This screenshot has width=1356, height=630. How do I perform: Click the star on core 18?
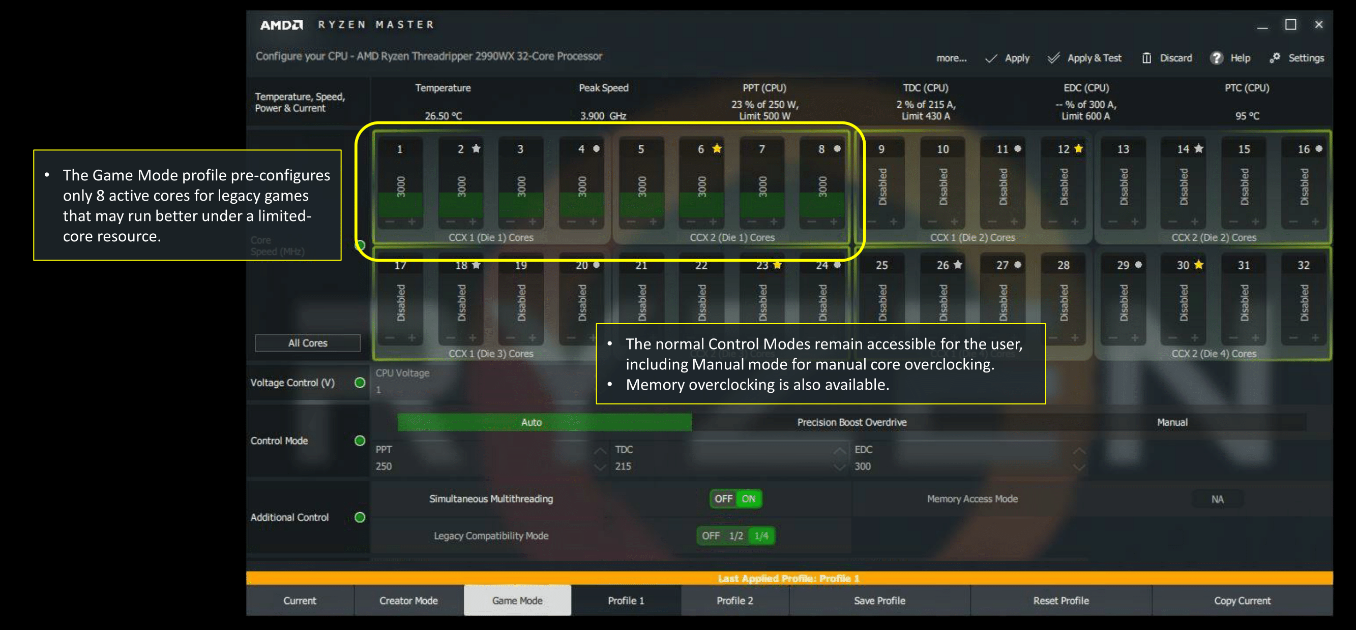point(476,265)
